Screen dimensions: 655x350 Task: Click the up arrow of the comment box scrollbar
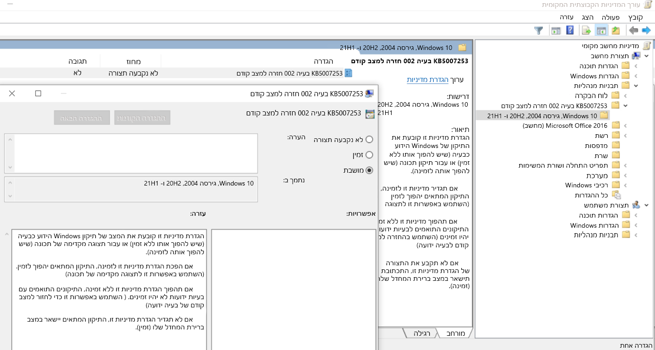pos(10,139)
